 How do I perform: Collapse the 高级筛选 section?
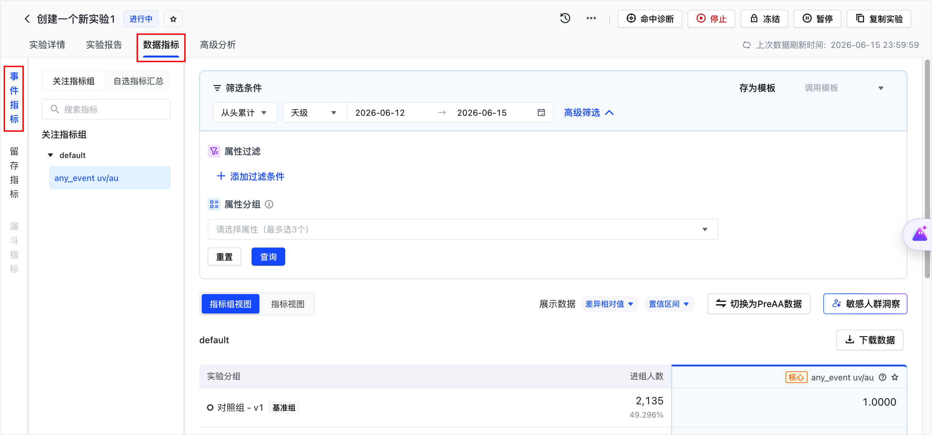(x=589, y=112)
